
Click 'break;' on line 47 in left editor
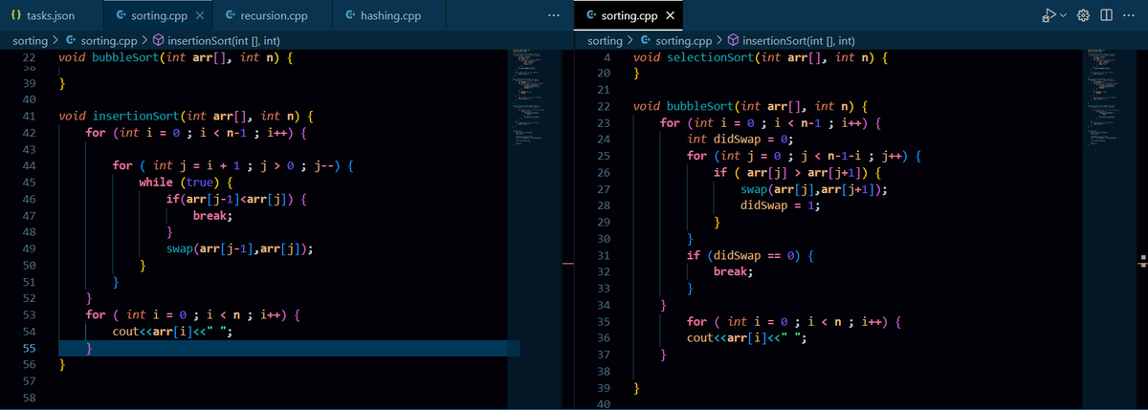pos(212,215)
